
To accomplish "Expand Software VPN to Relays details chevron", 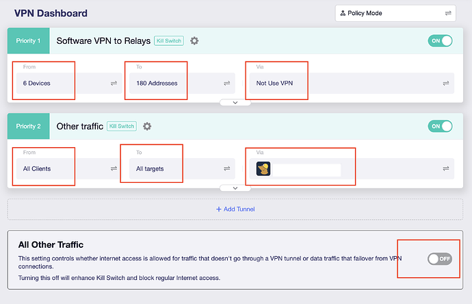I will [235, 102].
